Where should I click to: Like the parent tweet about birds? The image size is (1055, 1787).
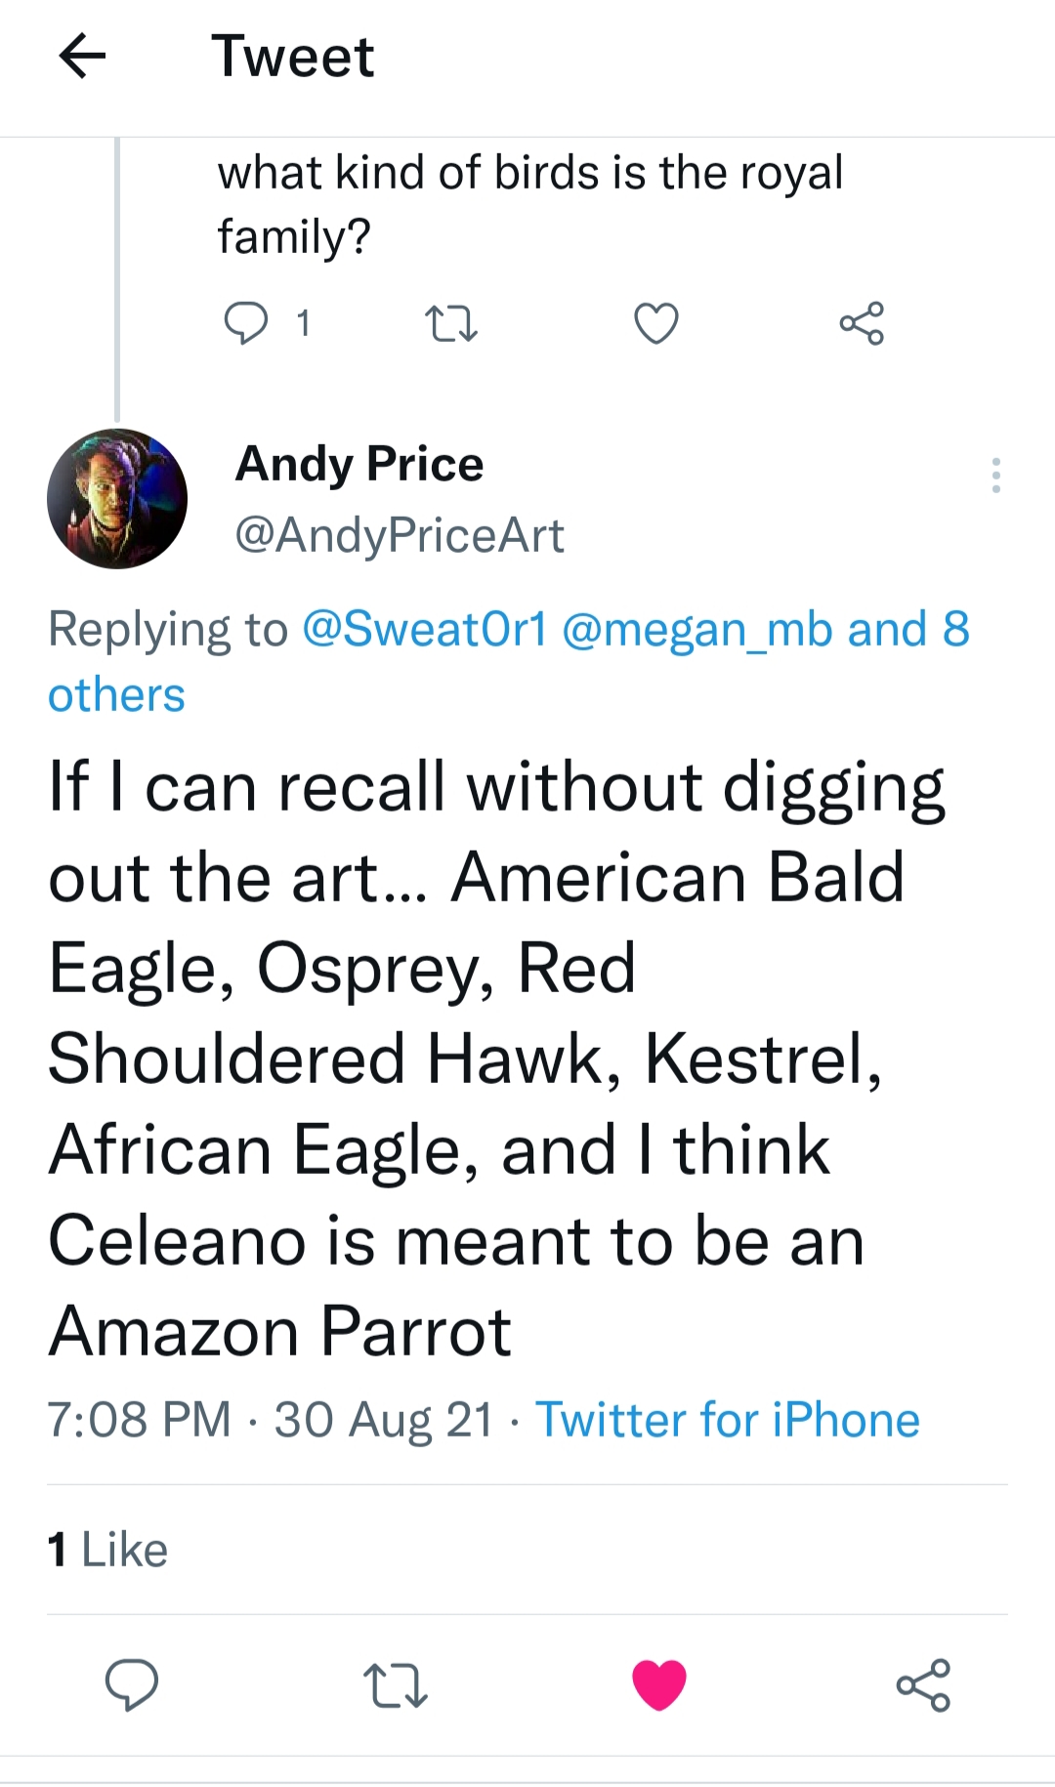(655, 323)
